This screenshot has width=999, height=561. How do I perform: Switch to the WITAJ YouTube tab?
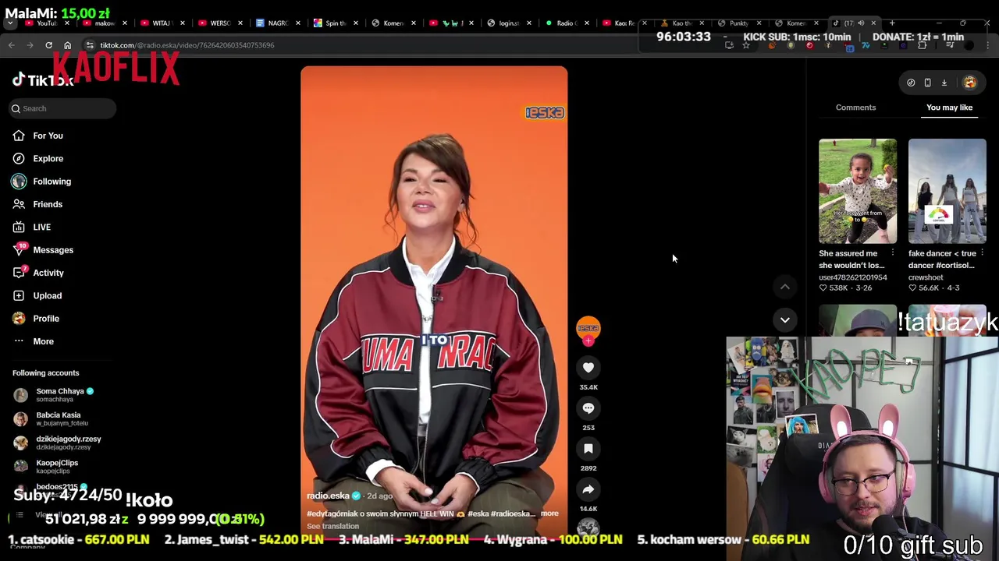click(x=162, y=23)
